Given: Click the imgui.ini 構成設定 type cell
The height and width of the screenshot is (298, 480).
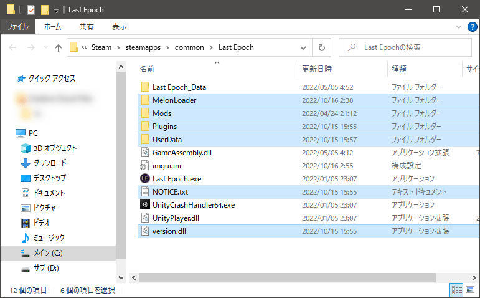Looking at the screenshot, I should pyautogui.click(x=406, y=166).
